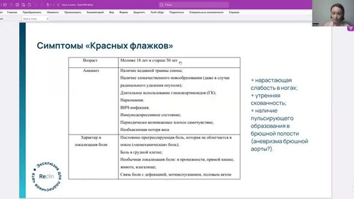Viewport: 354px width, 199px height.
Task: Open the dropdown arrow beside the Hand tool
Action: coord(51,5)
